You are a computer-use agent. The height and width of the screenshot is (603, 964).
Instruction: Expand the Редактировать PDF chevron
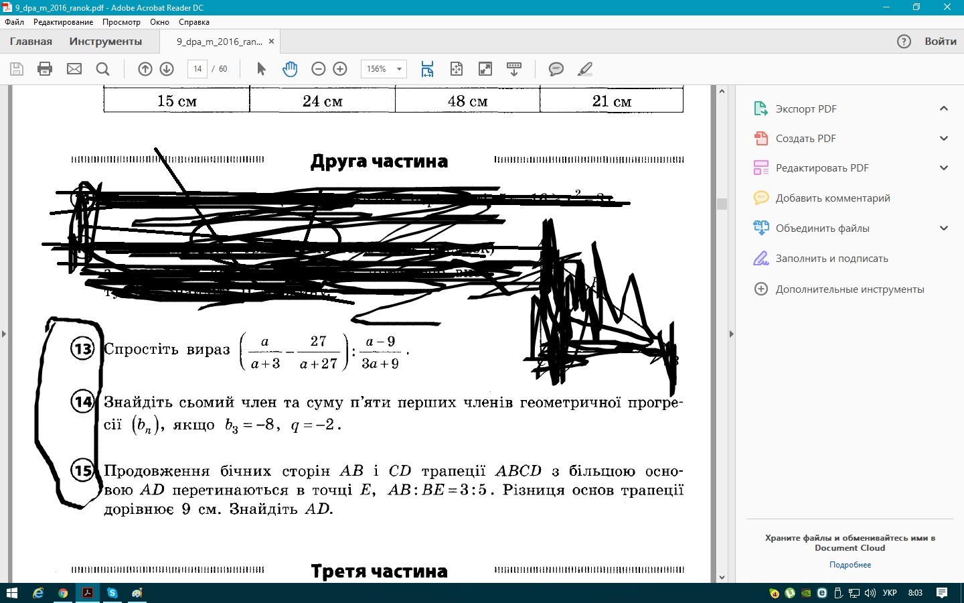944,168
